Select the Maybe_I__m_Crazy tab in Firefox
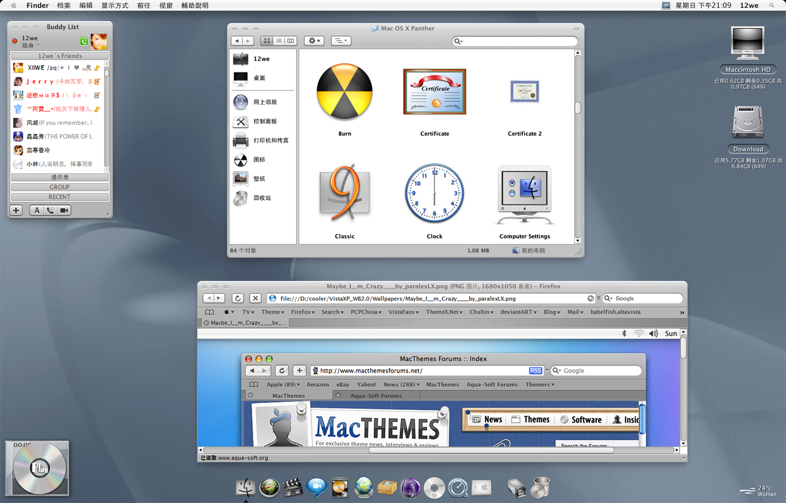786x503 pixels. coord(245,323)
